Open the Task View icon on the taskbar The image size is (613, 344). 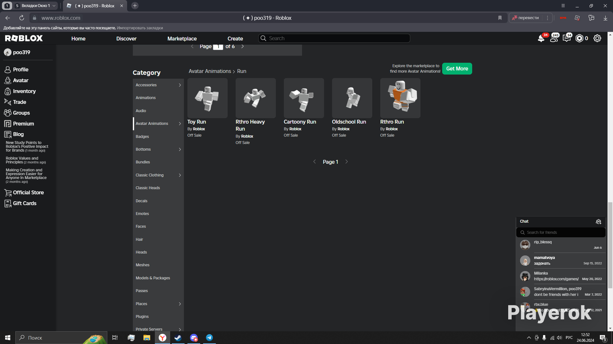pos(115,337)
